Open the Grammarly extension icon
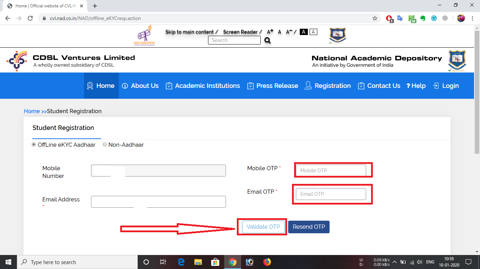Viewport: 480px width, 269px height. pyautogui.click(x=434, y=18)
